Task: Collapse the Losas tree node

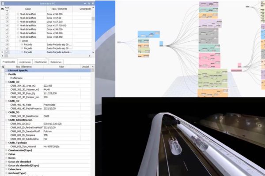Action: click(20, 41)
